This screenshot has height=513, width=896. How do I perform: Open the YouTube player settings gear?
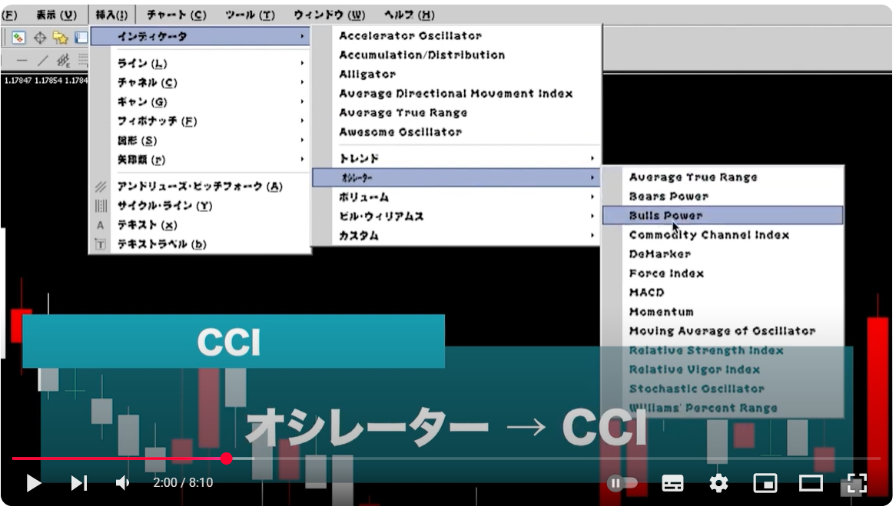point(718,483)
